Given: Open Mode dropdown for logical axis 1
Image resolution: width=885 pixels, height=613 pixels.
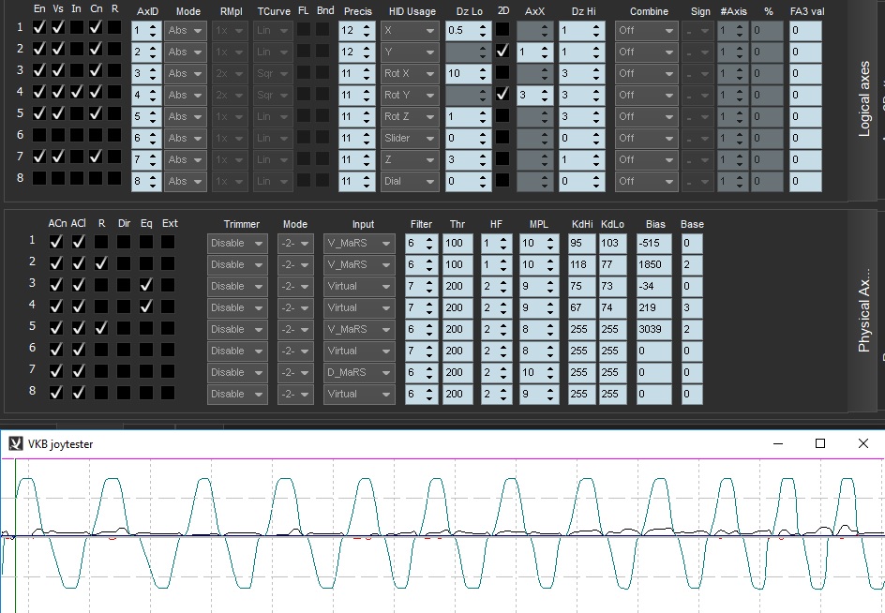Looking at the screenshot, I should pos(185,31).
